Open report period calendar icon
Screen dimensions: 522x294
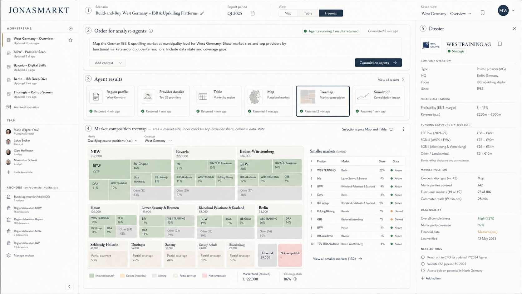(253, 13)
